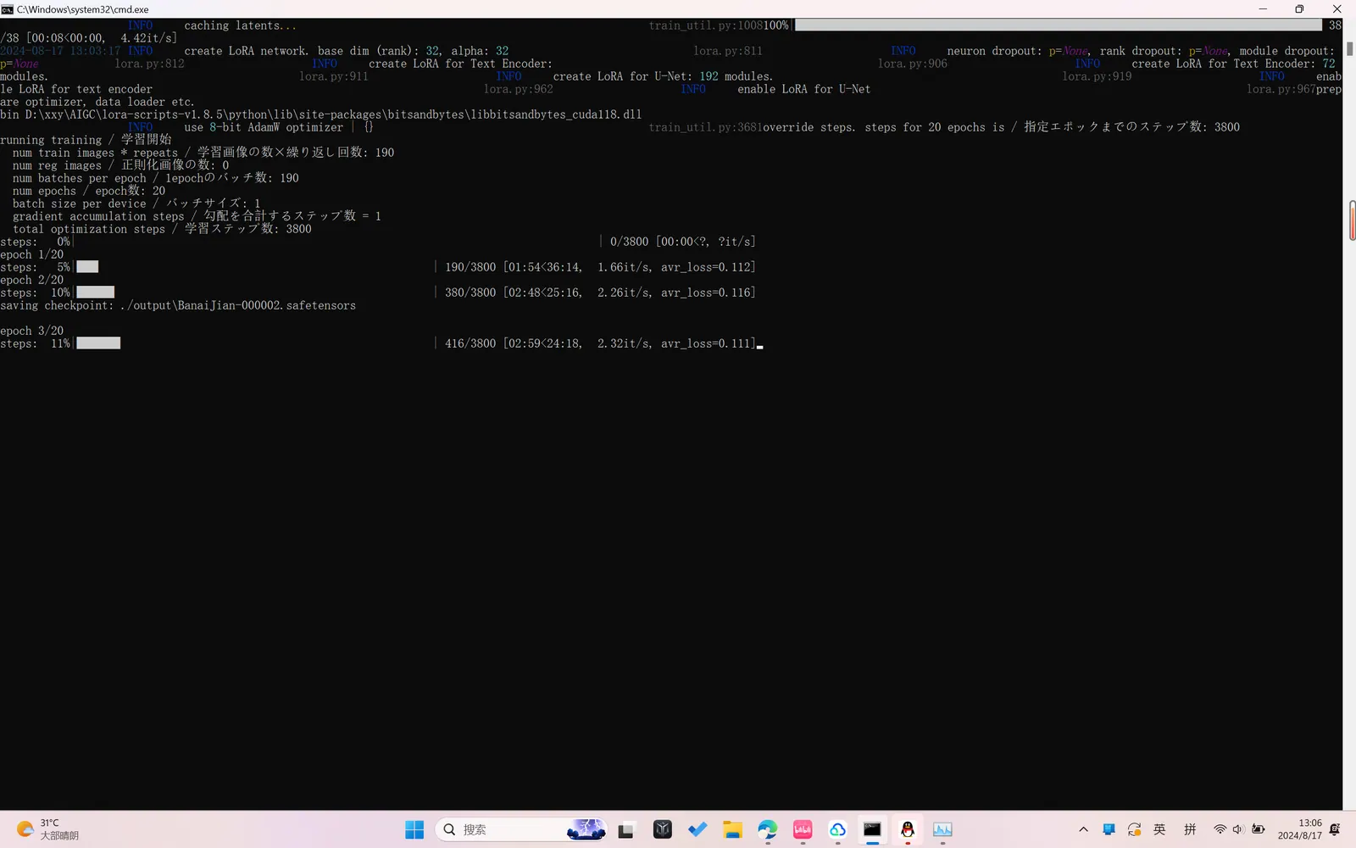Expand the hidden system tray icons
The width and height of the screenshot is (1356, 848).
point(1083,829)
